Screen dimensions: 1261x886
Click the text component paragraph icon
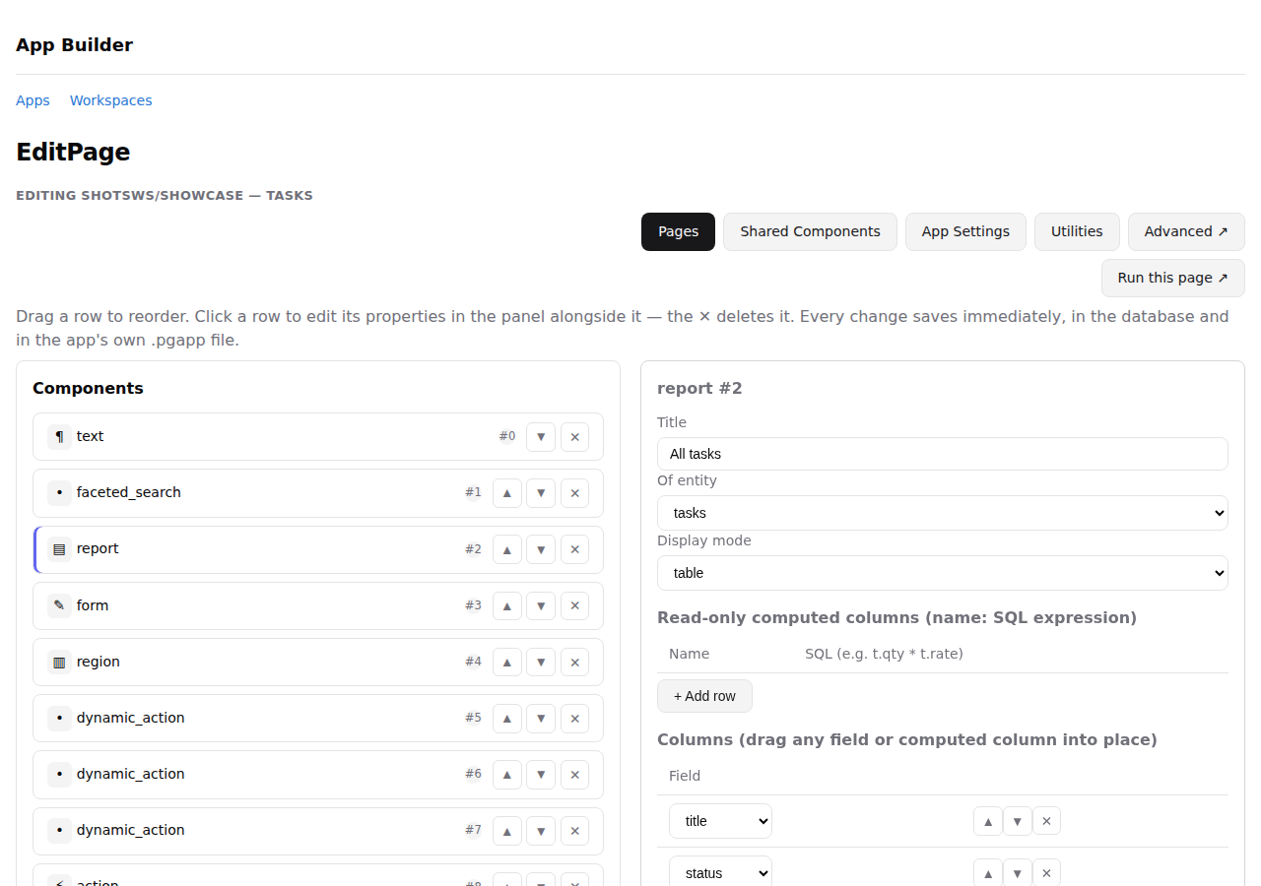(x=59, y=437)
